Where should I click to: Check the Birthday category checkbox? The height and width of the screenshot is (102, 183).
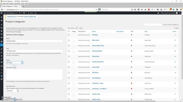click(x=69, y=35)
